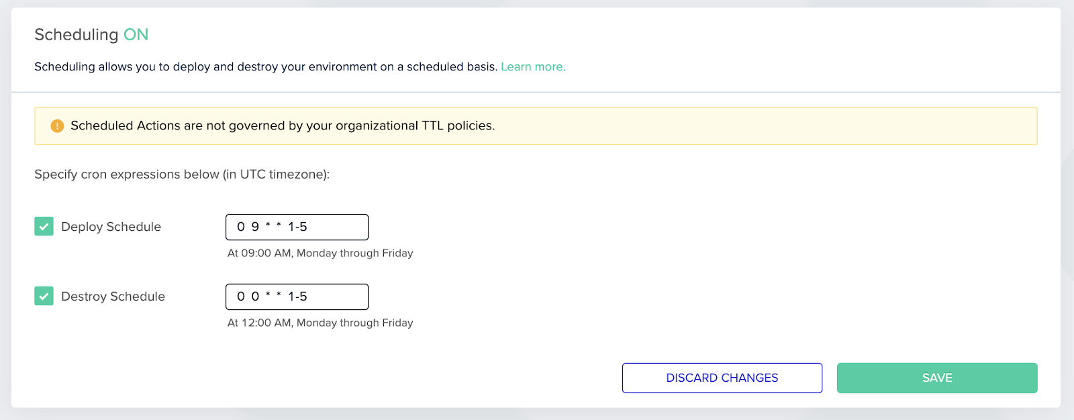Click the TTL policies warning message text

(x=282, y=126)
